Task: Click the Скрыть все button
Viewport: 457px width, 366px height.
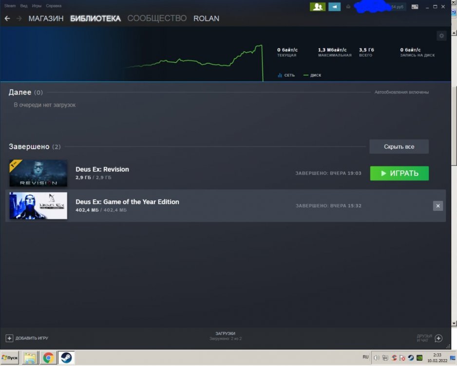Action: click(399, 147)
